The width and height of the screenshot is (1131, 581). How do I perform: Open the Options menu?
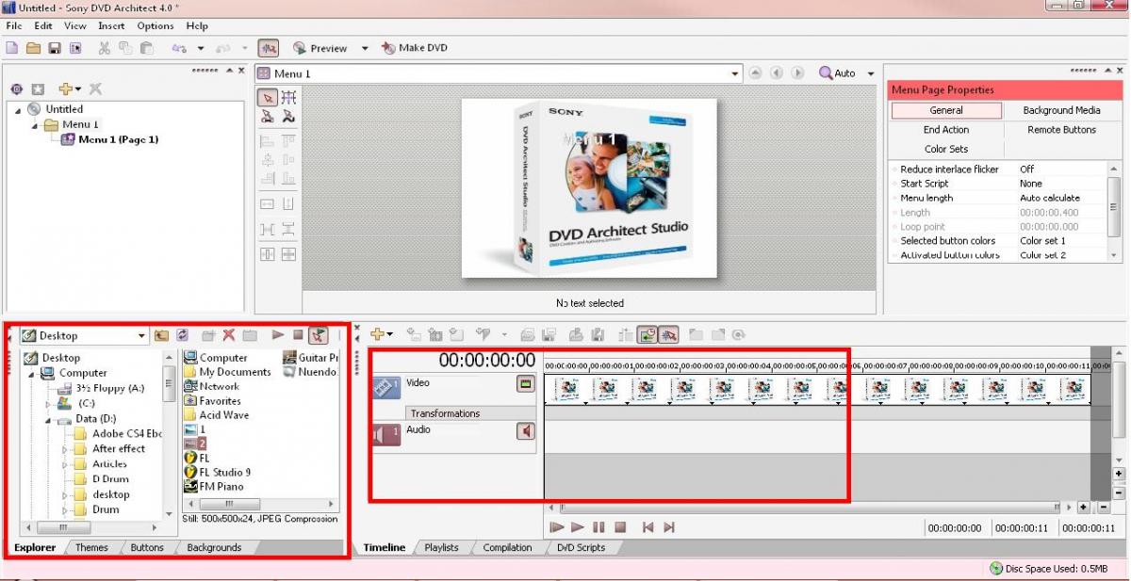click(156, 26)
